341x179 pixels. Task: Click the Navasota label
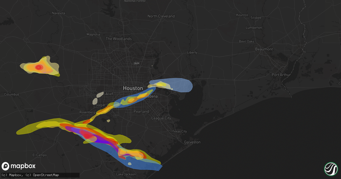[59, 13]
